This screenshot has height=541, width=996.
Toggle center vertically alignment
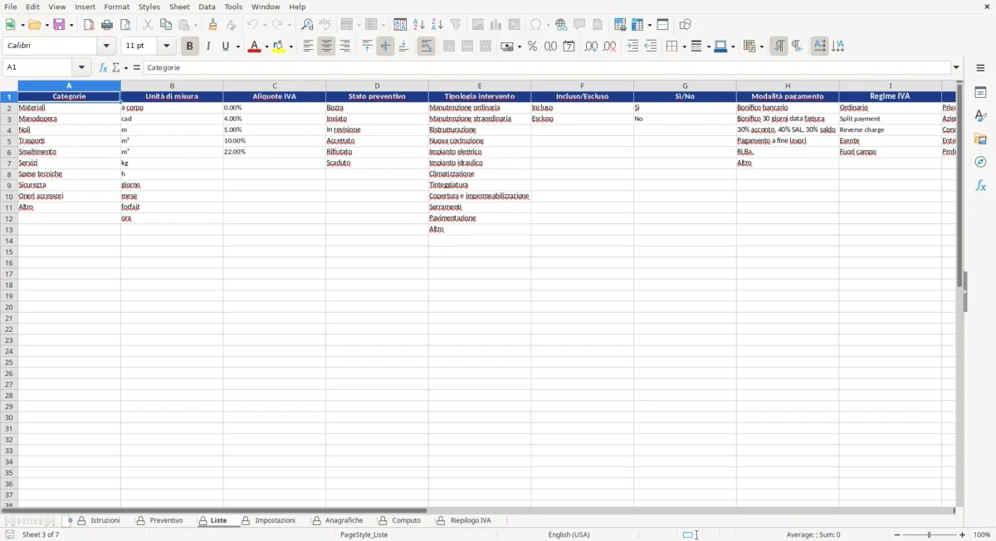click(x=385, y=46)
